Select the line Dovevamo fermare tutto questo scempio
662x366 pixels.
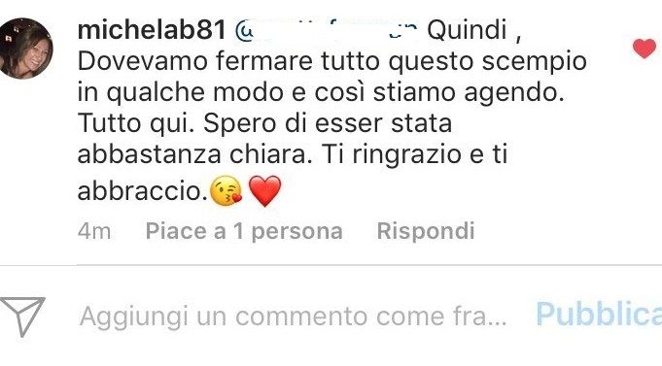pyautogui.click(x=331, y=61)
